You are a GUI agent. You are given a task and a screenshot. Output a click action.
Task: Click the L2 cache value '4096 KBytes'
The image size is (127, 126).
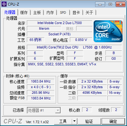click(x=92, y=93)
